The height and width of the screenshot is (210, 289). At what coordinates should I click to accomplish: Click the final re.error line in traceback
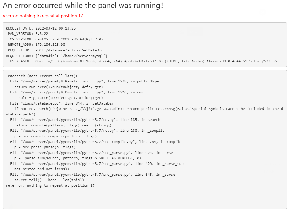[50, 185]
